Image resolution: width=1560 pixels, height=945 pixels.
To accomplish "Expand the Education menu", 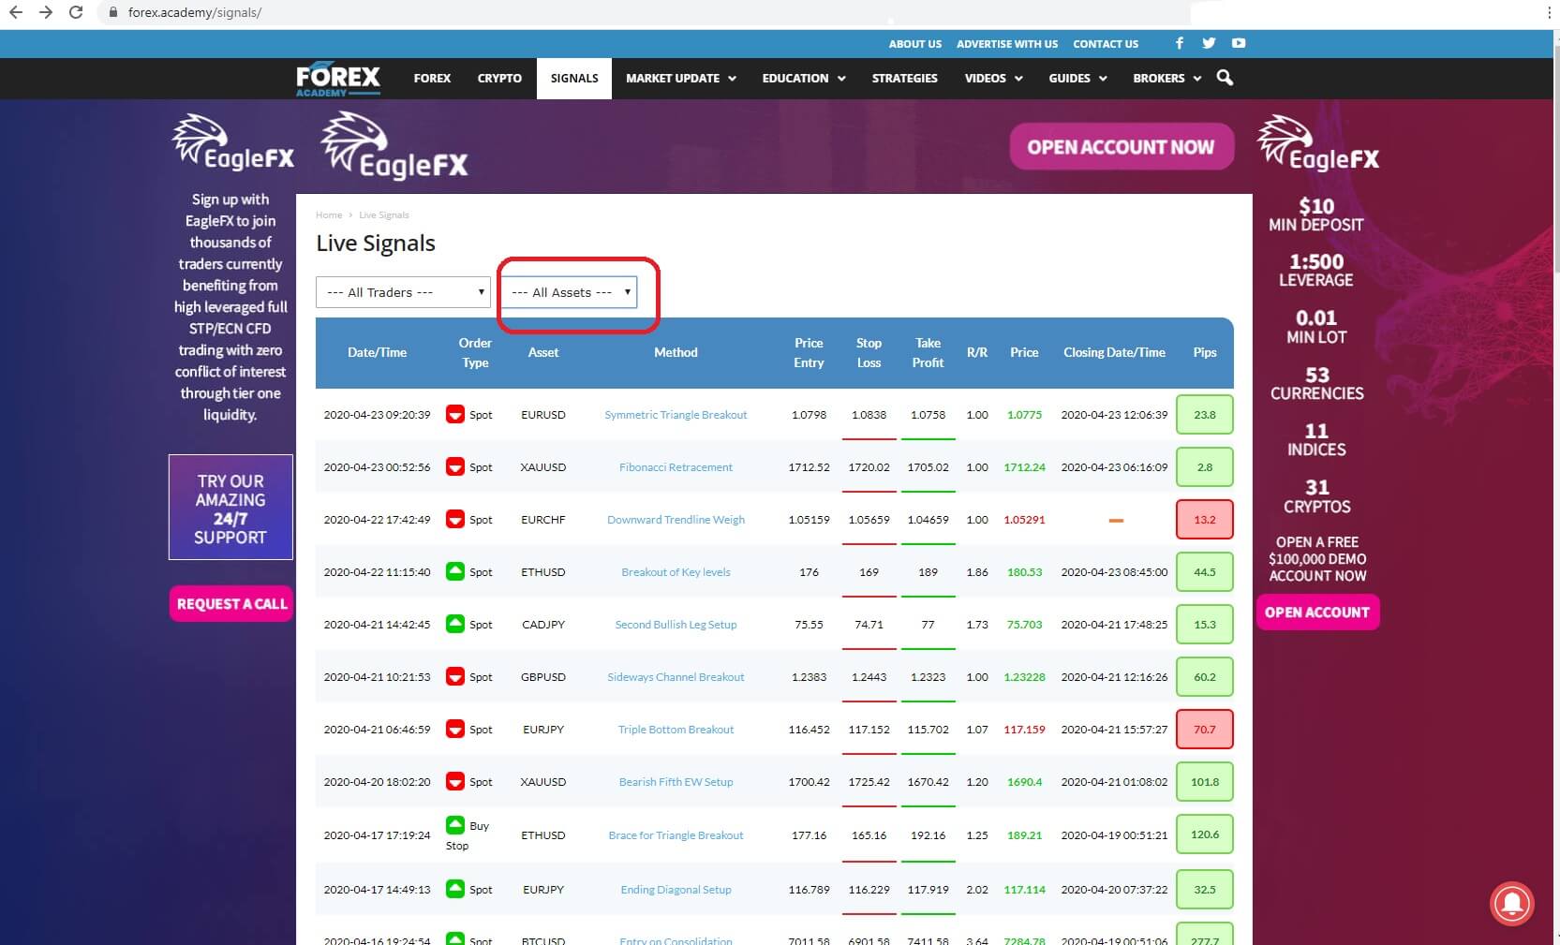I will [803, 79].
